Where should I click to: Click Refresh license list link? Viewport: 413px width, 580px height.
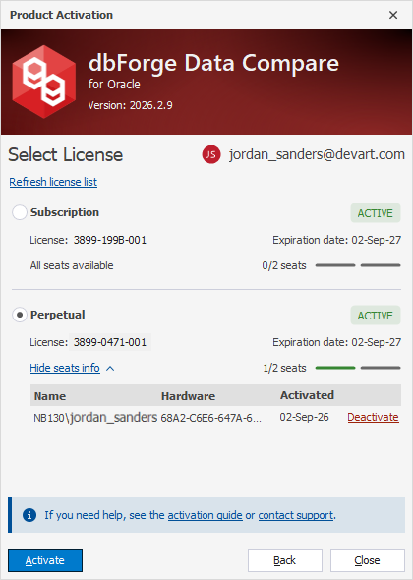click(53, 182)
